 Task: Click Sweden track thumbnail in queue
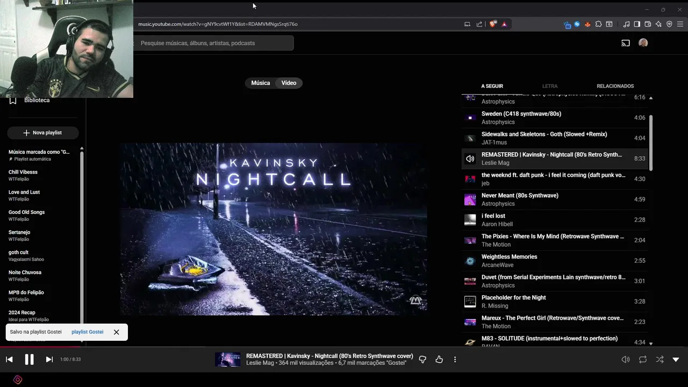pyautogui.click(x=470, y=118)
